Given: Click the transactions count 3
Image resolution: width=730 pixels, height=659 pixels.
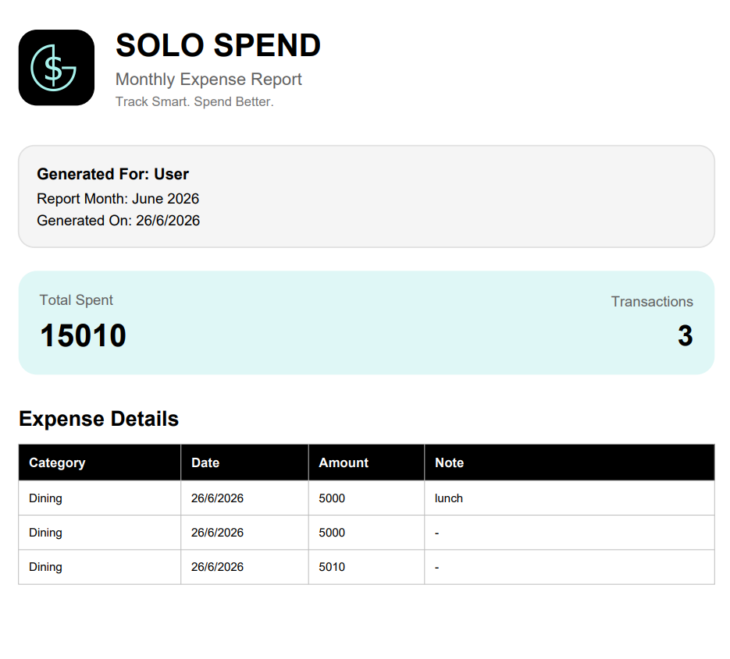Looking at the screenshot, I should tap(685, 336).
